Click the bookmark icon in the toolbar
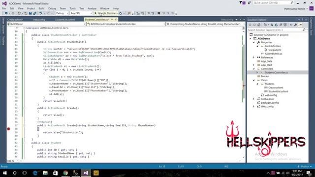Screen dimensions: 315x177 coord(158,13)
